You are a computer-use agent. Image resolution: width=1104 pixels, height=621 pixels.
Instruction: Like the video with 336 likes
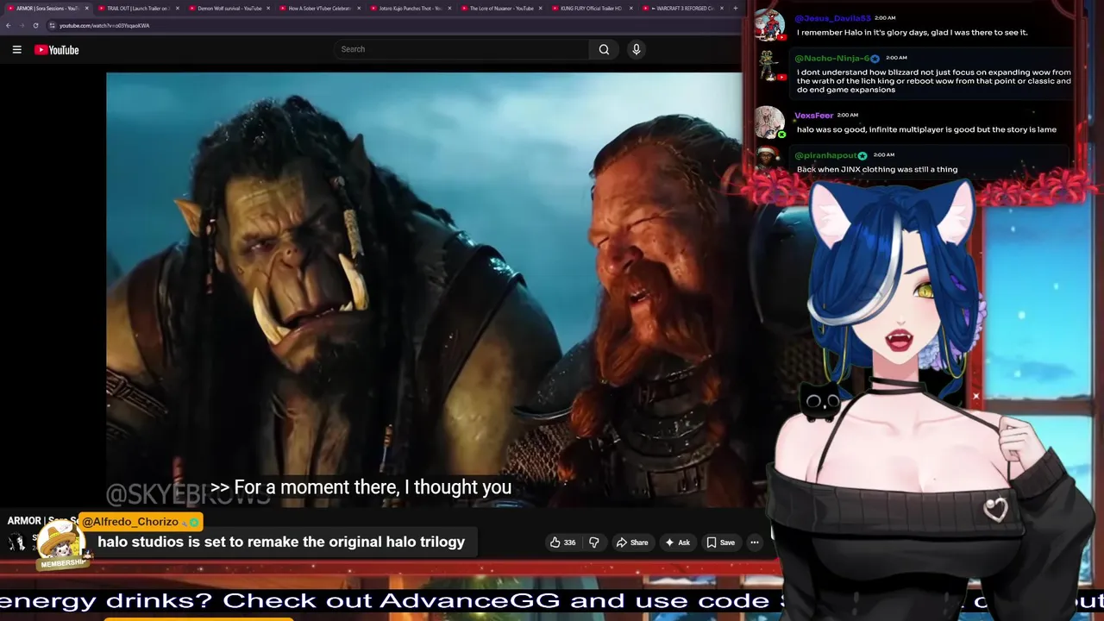click(562, 543)
